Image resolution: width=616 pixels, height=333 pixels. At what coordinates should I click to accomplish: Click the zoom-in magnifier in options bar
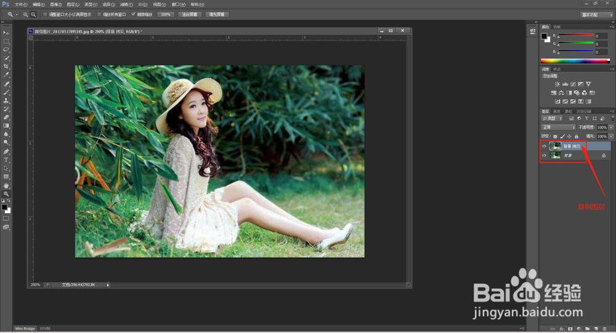tap(25, 15)
